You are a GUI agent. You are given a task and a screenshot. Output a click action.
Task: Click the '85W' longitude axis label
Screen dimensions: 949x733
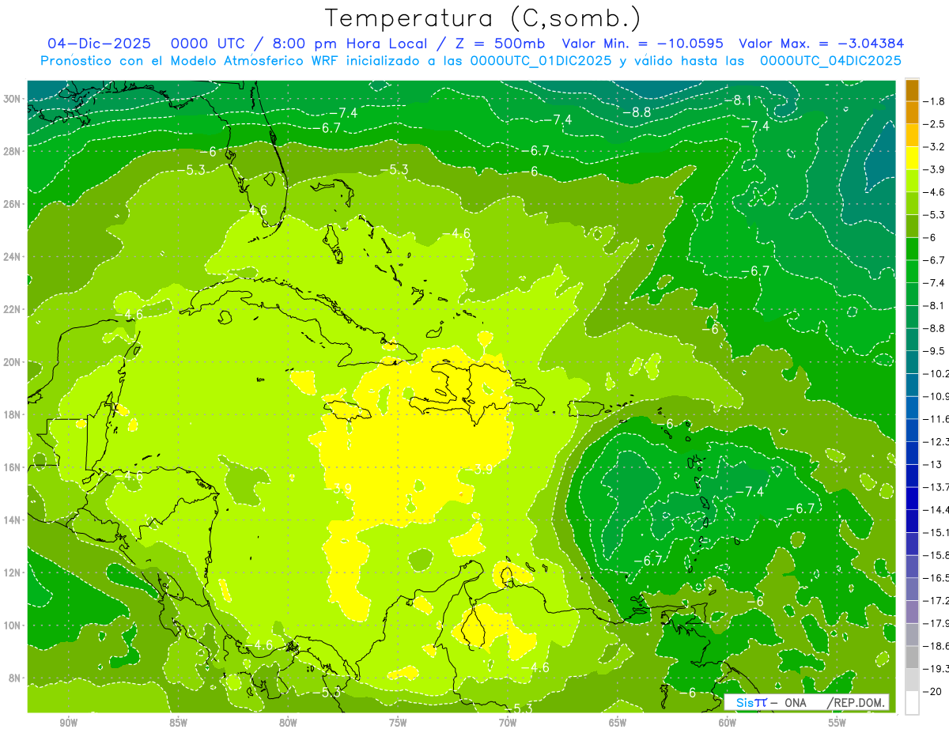coord(178,723)
